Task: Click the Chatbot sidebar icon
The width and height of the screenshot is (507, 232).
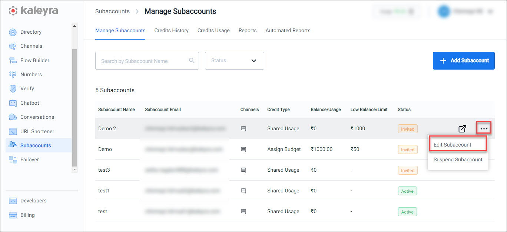Action: pos(13,103)
